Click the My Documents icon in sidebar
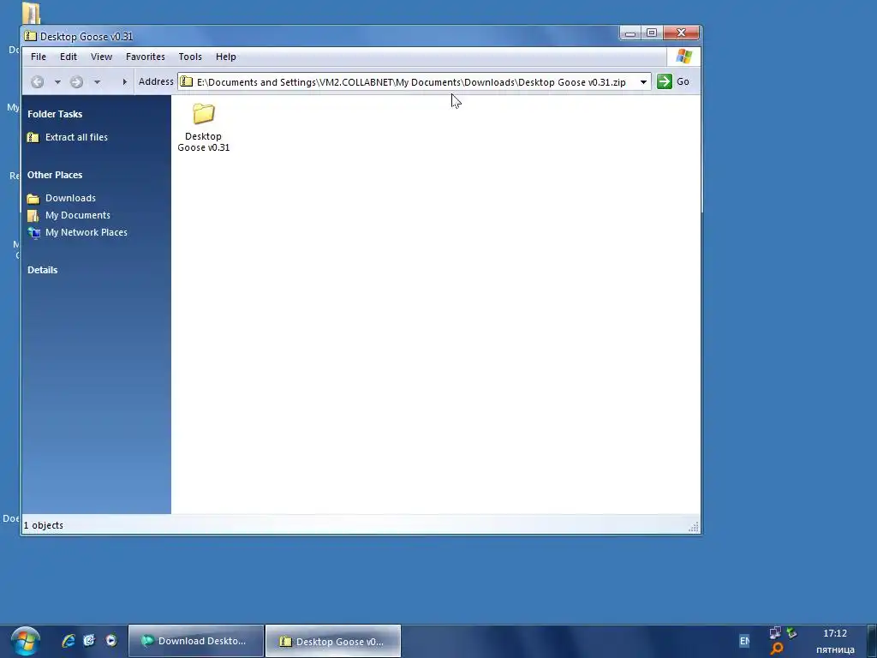Image resolution: width=877 pixels, height=658 pixels. (33, 215)
